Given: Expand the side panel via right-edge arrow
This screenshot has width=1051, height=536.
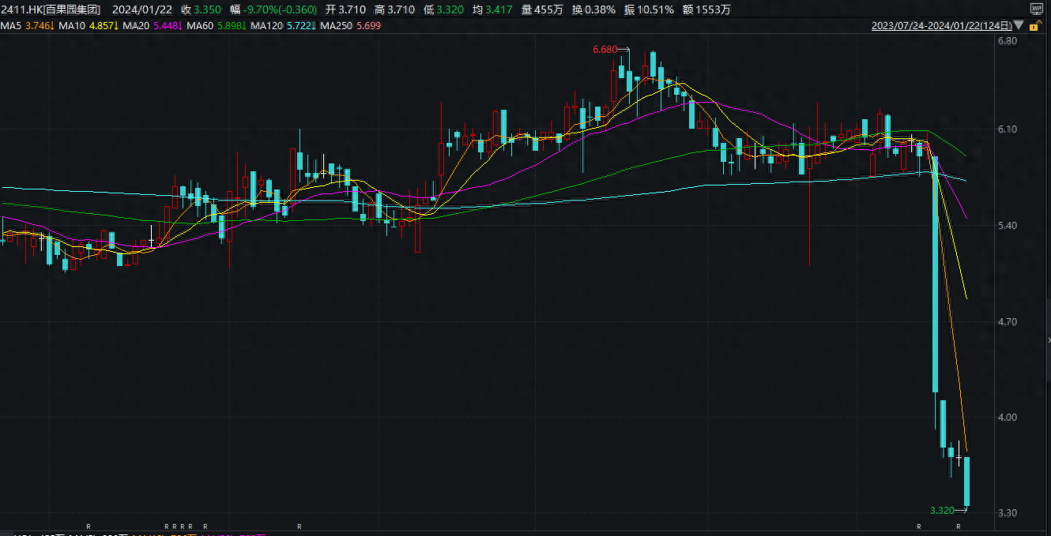Looking at the screenshot, I should 1048,340.
